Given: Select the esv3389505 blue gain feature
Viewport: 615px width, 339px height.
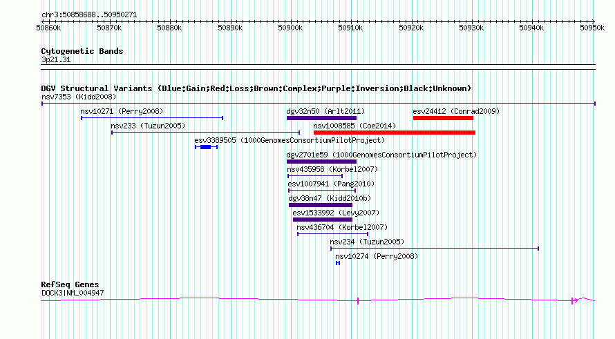Looking at the screenshot, I should (207, 147).
